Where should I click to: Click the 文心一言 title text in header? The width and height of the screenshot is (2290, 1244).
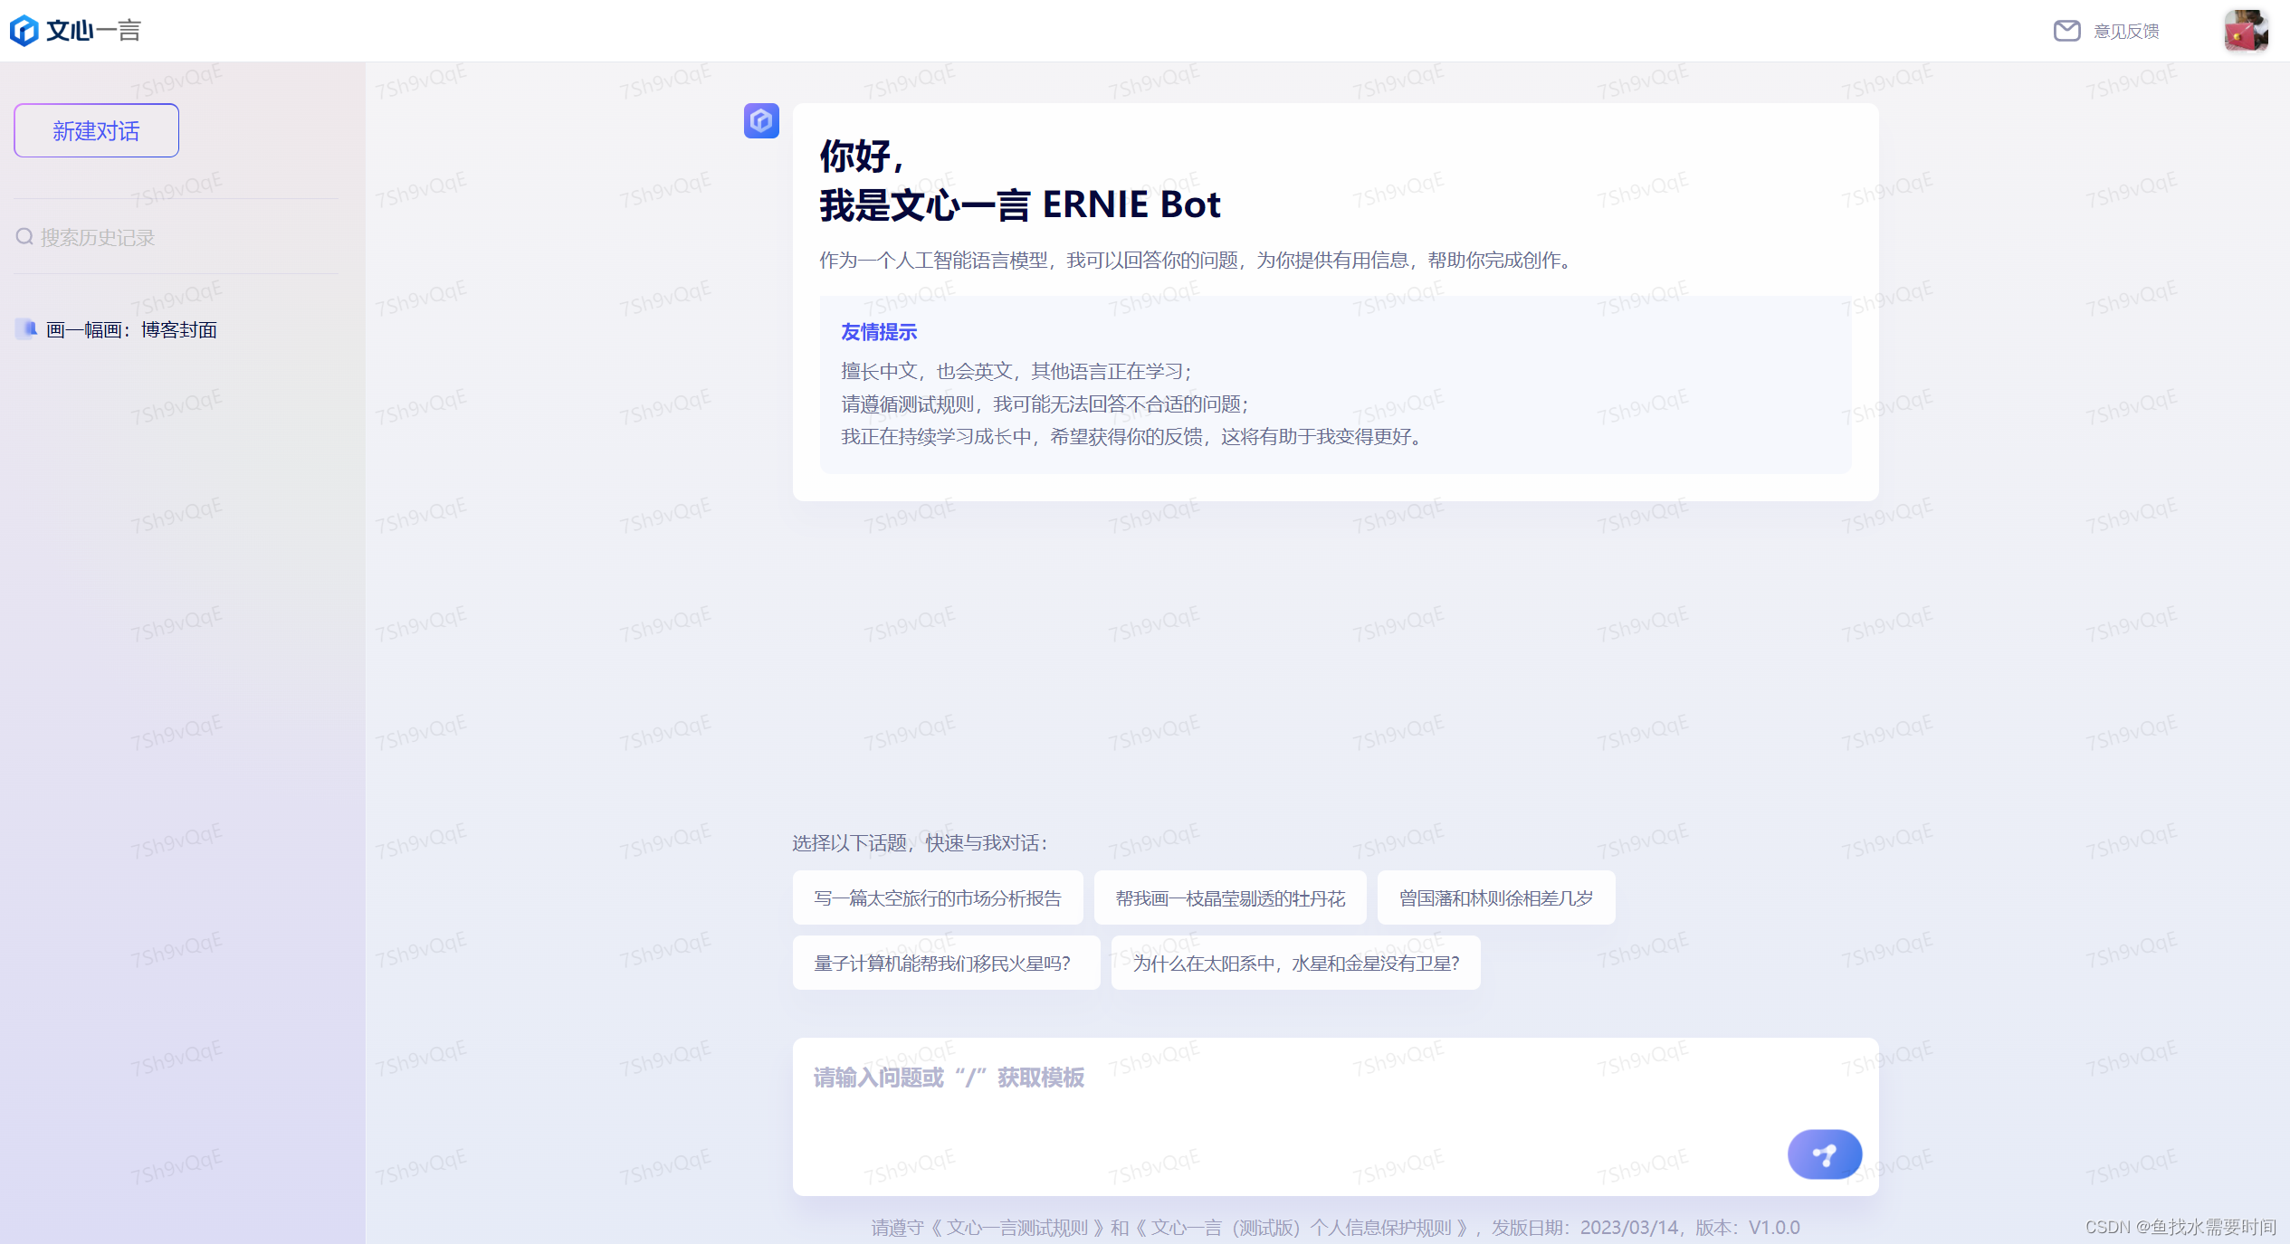(x=94, y=31)
